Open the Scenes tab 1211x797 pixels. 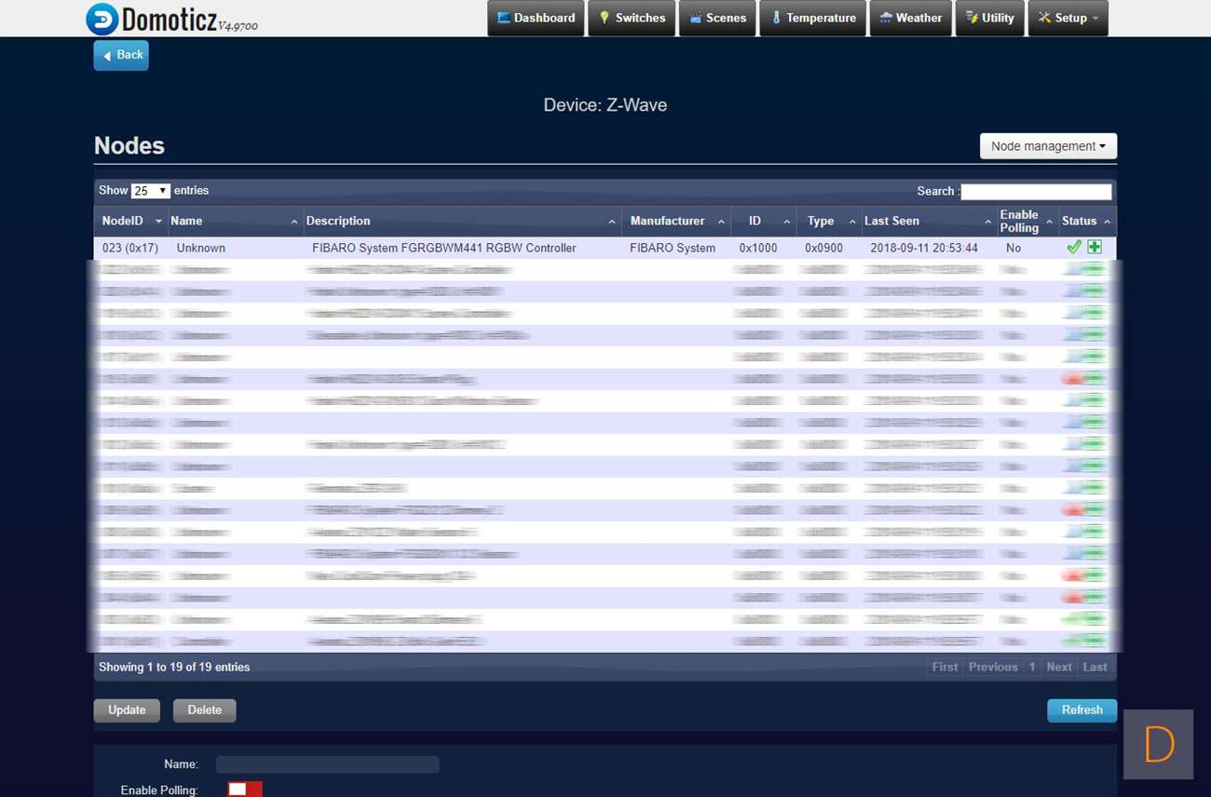(717, 19)
